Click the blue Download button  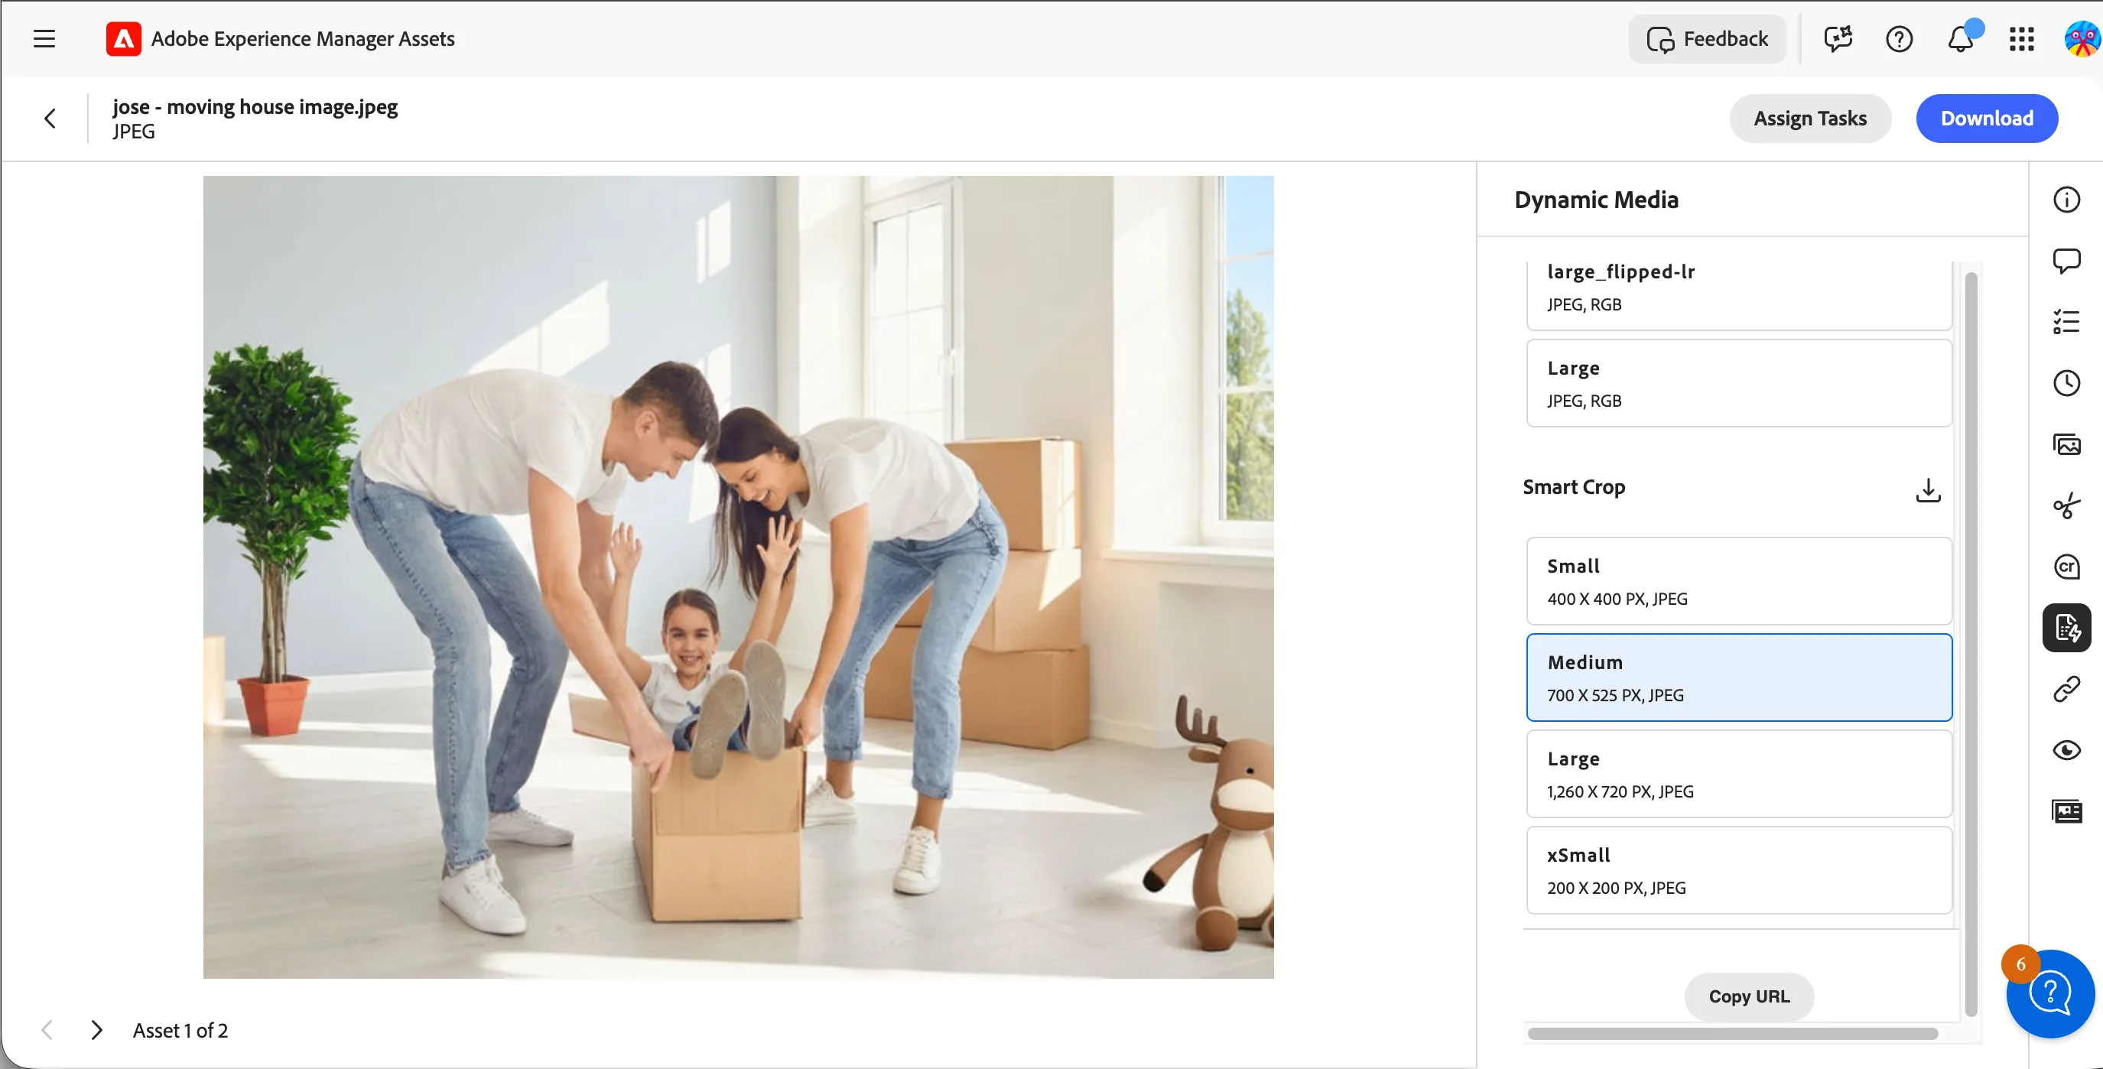click(1986, 119)
